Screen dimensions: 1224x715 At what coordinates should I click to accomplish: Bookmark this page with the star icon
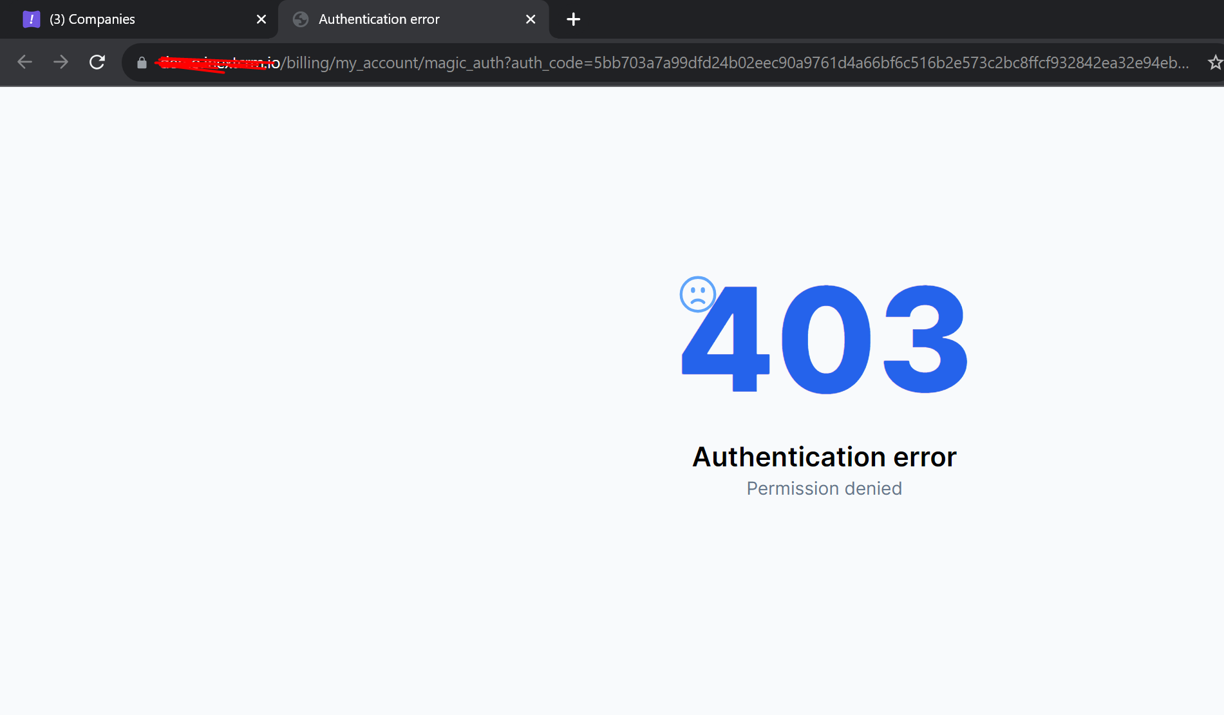coord(1214,62)
